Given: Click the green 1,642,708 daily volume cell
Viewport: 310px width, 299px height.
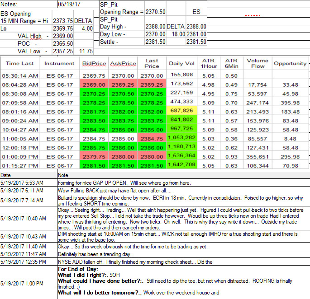Looking at the screenshot, I should 181,164.
